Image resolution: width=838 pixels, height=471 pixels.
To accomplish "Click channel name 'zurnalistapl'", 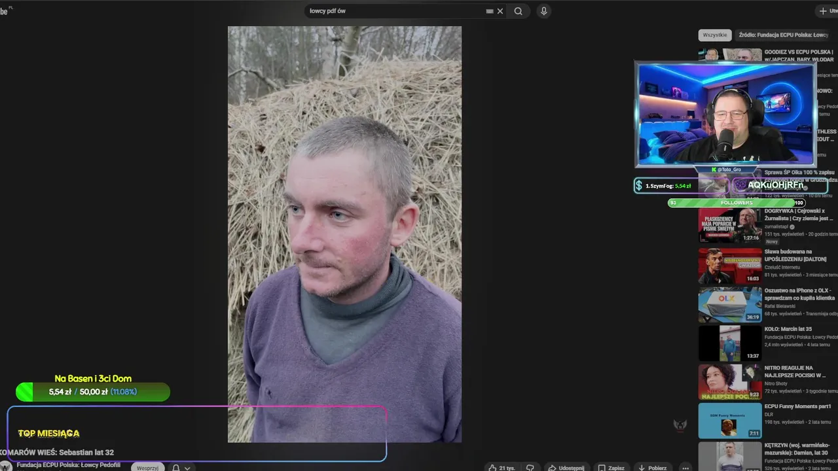I will coord(776,227).
